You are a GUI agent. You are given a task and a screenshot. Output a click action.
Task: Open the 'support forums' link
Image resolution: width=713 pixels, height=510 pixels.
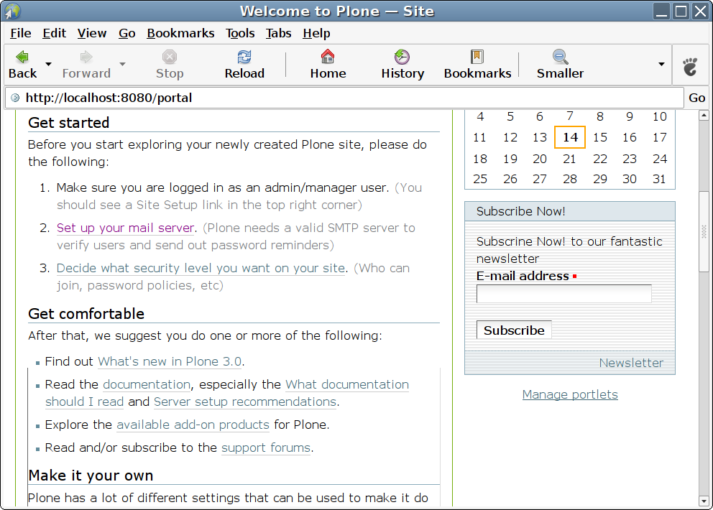266,448
